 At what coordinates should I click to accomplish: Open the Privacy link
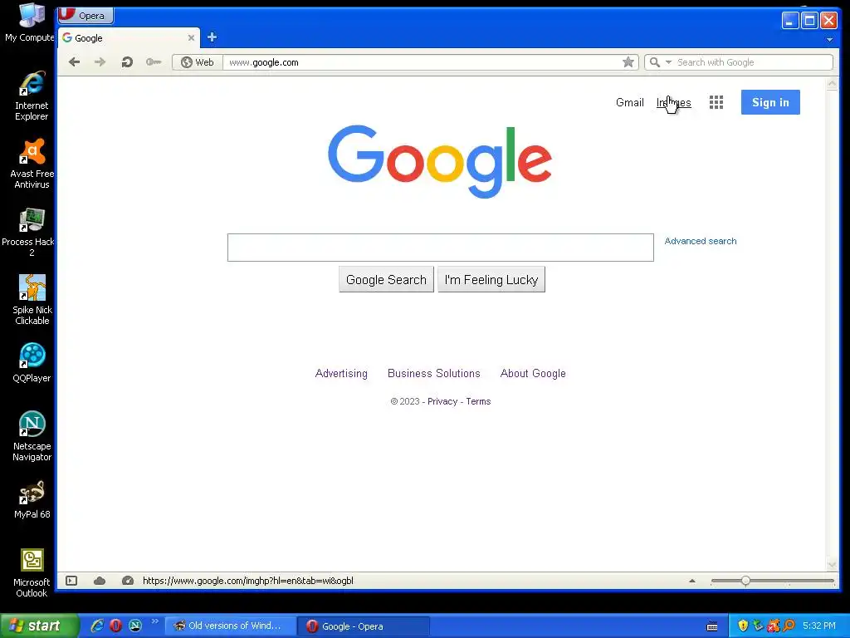442,401
